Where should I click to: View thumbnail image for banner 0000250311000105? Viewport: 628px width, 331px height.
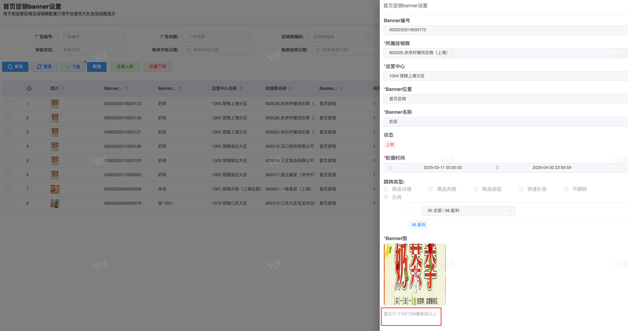click(55, 161)
